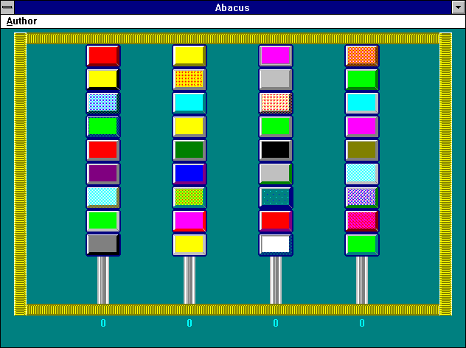Click the "0" counter under the first column

(103, 323)
